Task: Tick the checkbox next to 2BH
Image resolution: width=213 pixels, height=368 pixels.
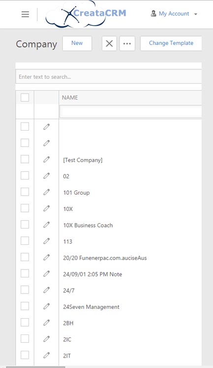Action: (25, 323)
